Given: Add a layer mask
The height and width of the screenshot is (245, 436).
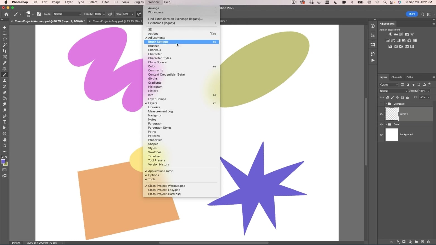Looking at the screenshot, I should [404, 242].
